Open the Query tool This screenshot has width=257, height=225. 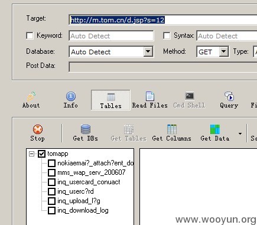[x=229, y=100]
